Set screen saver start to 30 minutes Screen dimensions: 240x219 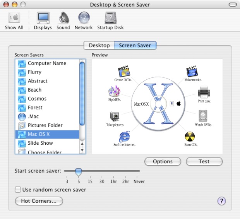pyautogui.click(x=102, y=181)
